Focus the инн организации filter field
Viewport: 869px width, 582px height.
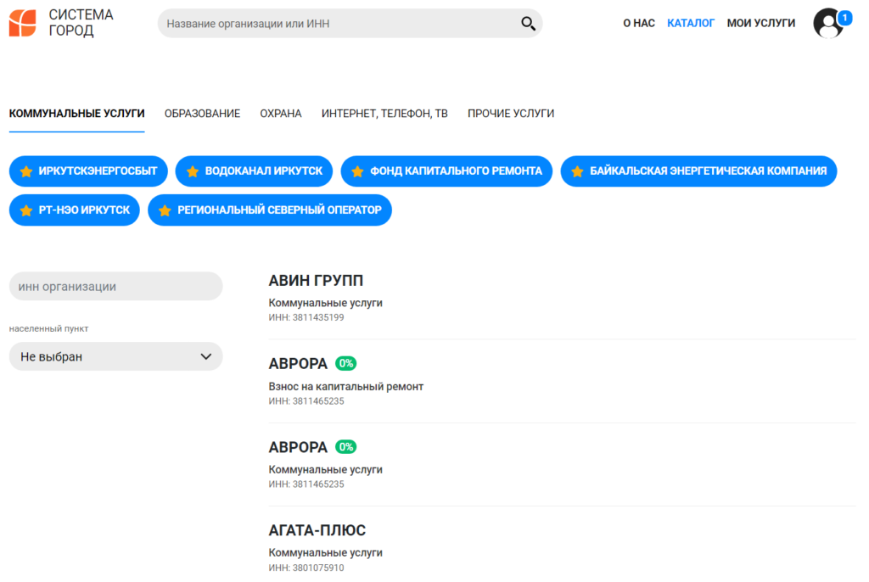pos(115,286)
